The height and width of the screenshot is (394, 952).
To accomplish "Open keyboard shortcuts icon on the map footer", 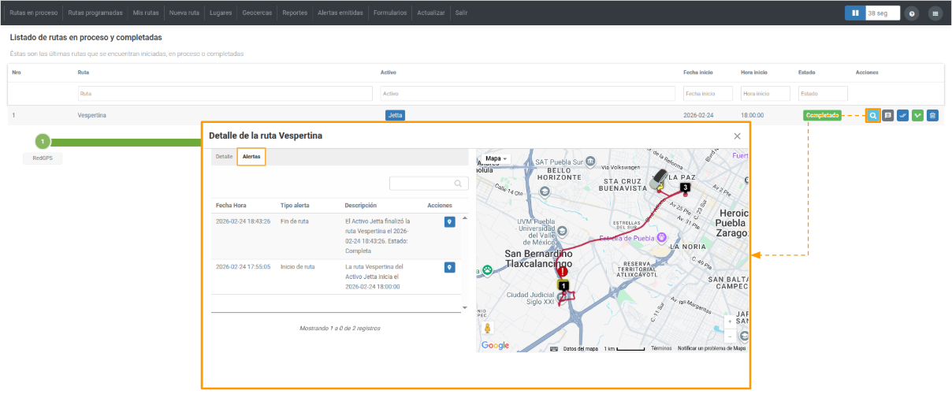I will click(554, 348).
